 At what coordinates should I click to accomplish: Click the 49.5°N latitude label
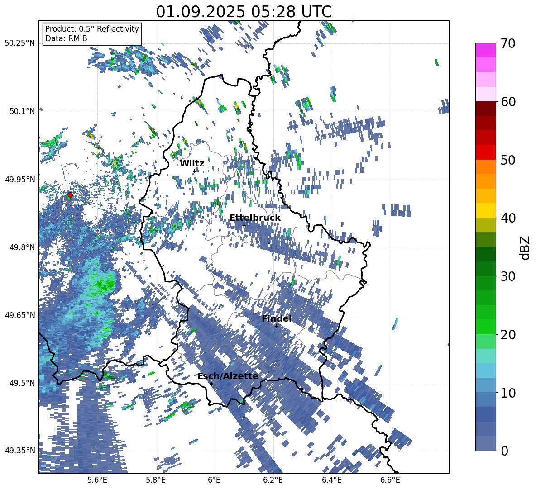tap(23, 383)
